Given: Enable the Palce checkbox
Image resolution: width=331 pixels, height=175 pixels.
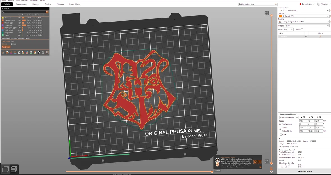Looking at the screenshot, I should (x=281, y=134).
